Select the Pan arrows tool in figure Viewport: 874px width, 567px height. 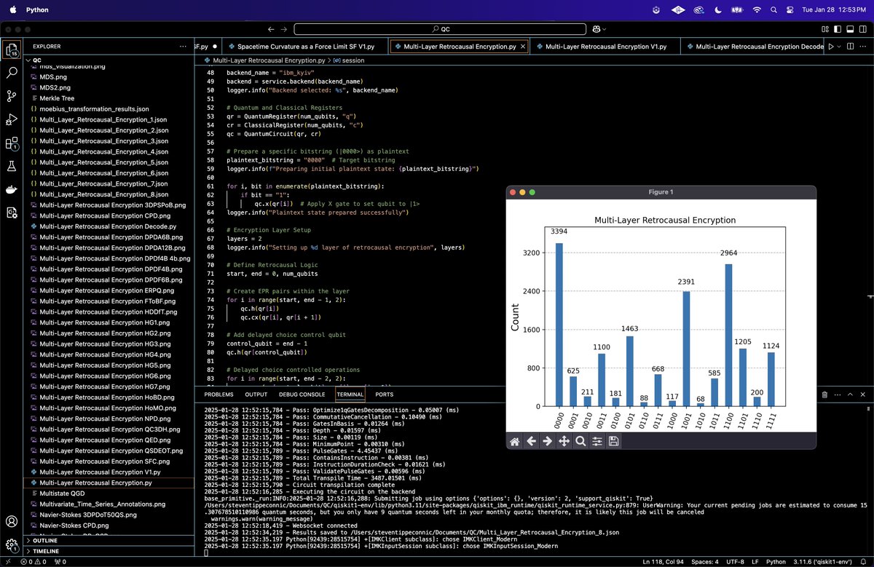pyautogui.click(x=564, y=441)
